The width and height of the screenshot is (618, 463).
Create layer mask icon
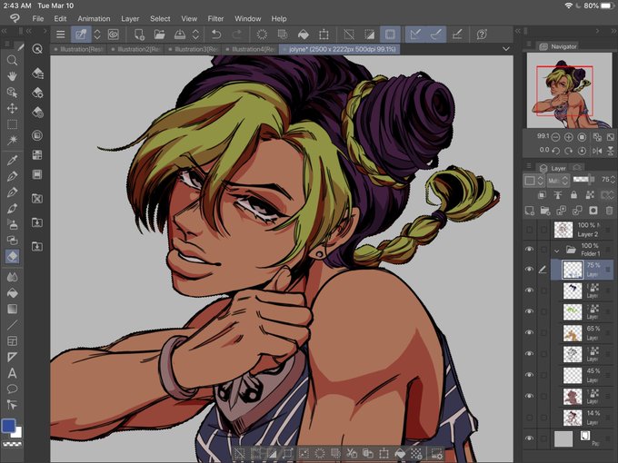tap(593, 211)
